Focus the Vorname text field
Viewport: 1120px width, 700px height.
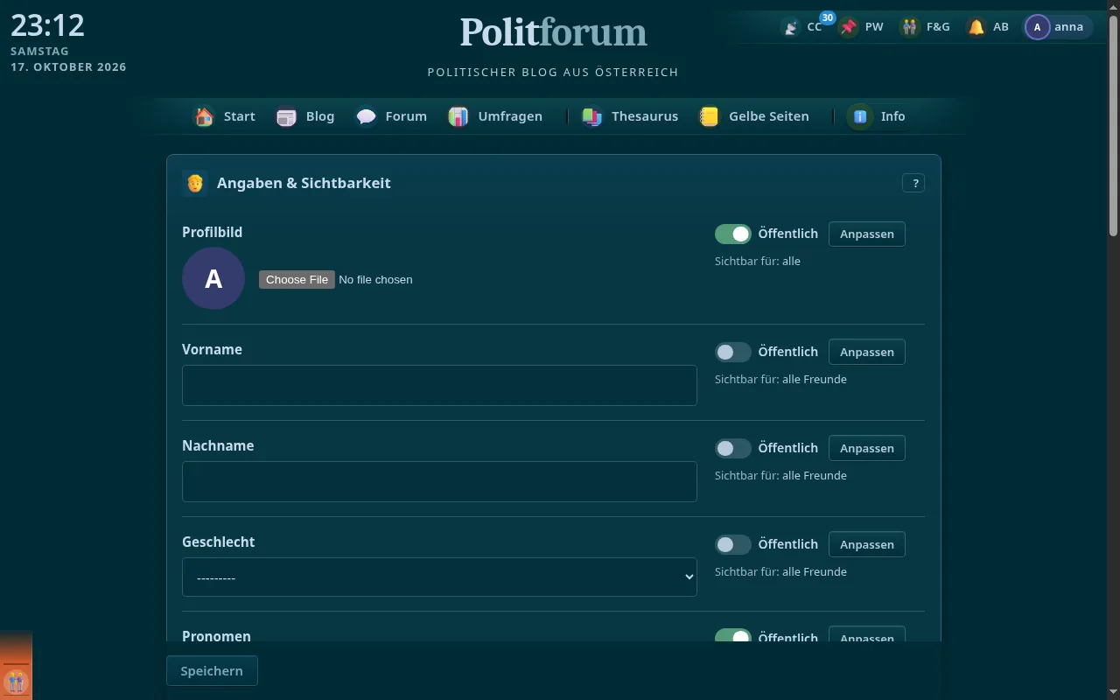[x=439, y=385]
